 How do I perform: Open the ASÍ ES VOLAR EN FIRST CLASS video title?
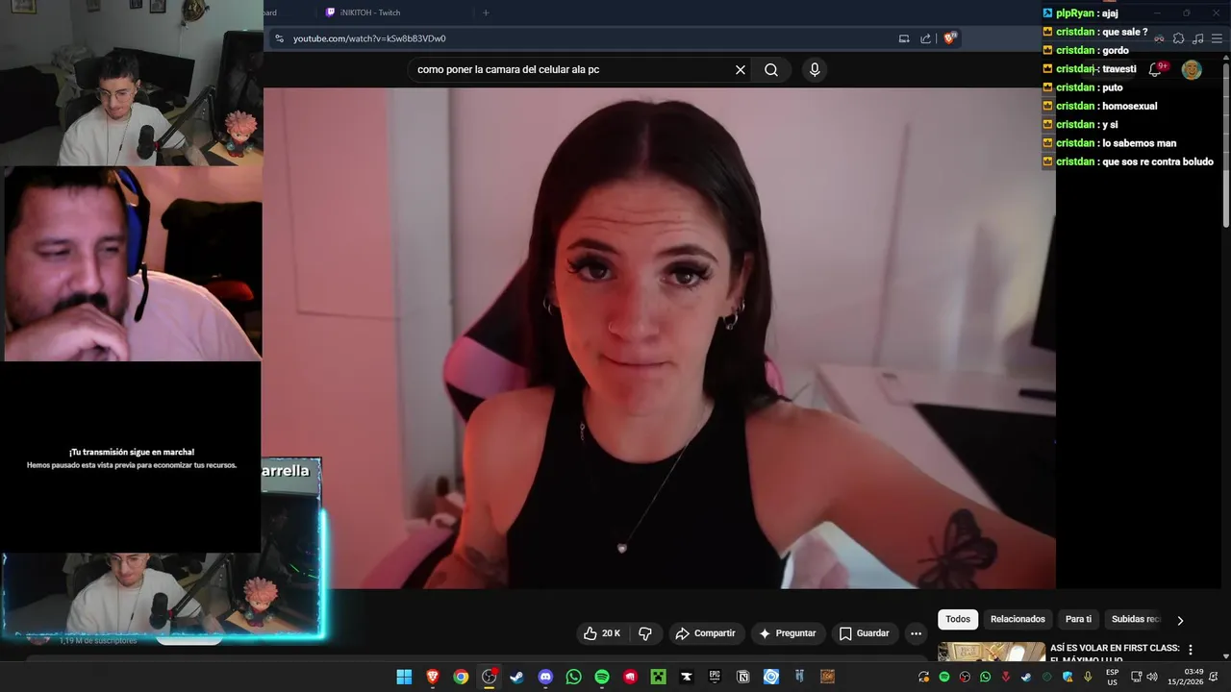pyautogui.click(x=1115, y=654)
